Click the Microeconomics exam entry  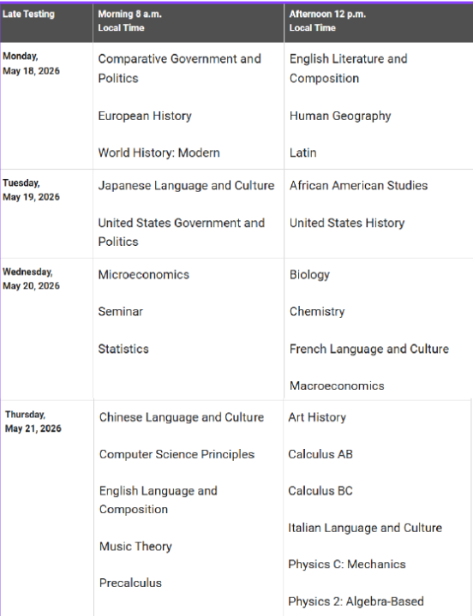click(x=143, y=275)
